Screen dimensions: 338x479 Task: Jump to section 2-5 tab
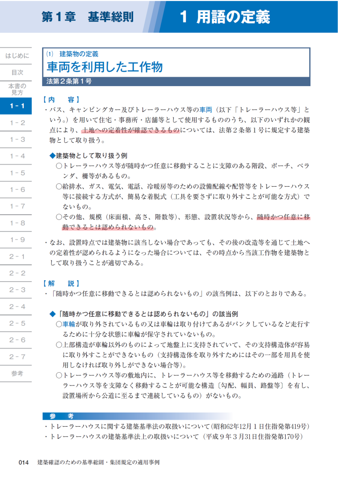(16, 323)
